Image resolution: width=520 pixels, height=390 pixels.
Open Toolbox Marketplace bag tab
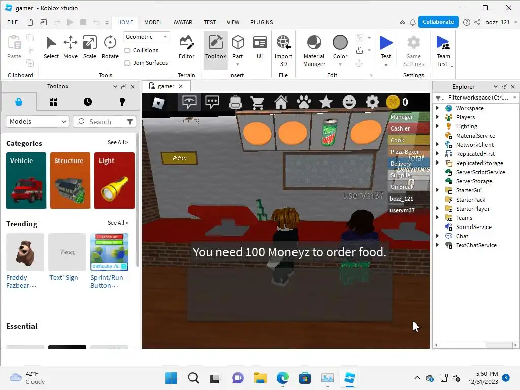point(19,102)
